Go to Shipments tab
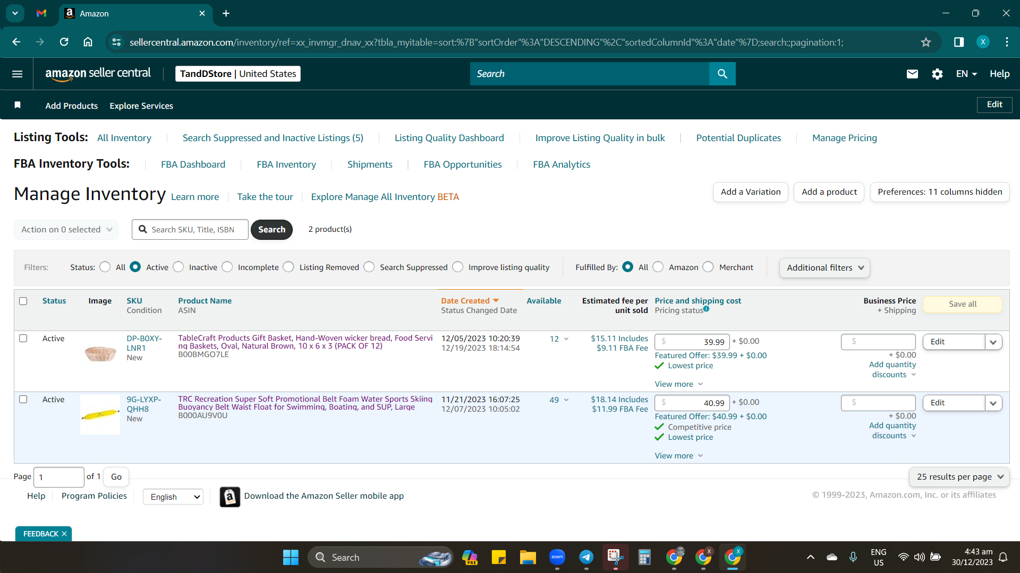 coord(370,164)
